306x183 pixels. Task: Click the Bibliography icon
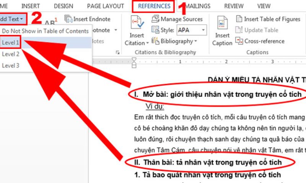click(155, 41)
